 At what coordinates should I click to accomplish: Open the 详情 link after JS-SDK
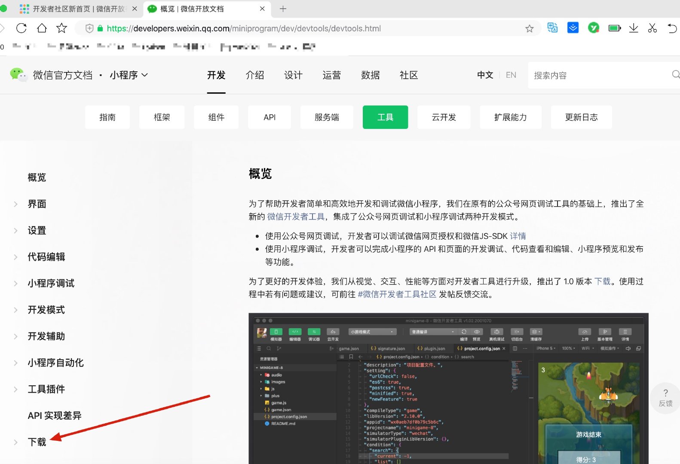(x=518, y=236)
